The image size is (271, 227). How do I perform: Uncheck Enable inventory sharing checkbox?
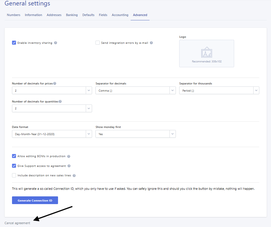click(x=14, y=43)
